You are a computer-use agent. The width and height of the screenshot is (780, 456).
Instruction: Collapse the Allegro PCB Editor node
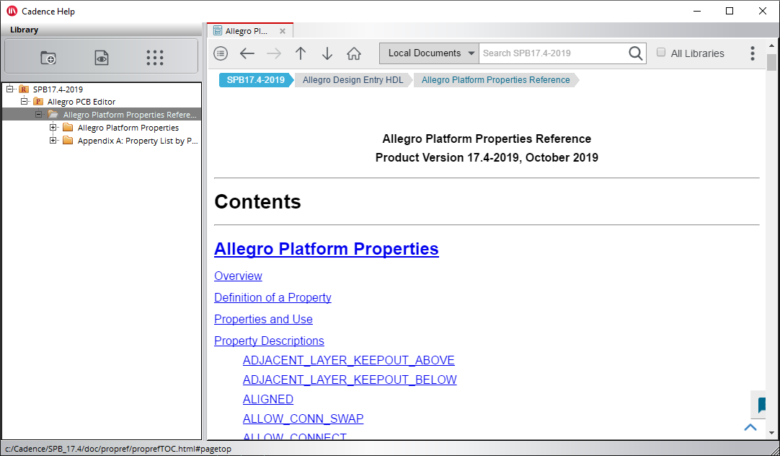(x=24, y=101)
